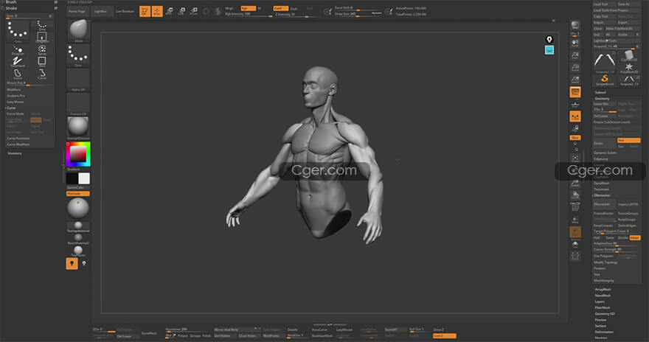This screenshot has width=649, height=342.
Task: Select the Scale transform icon
Action: [x=181, y=12]
